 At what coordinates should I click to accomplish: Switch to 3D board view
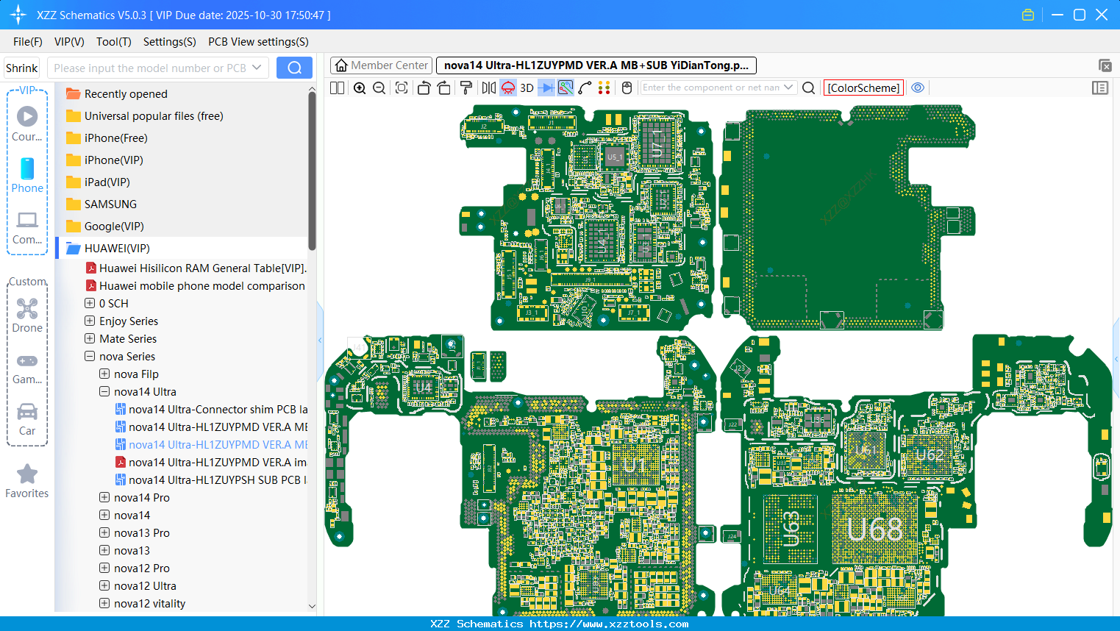point(527,88)
